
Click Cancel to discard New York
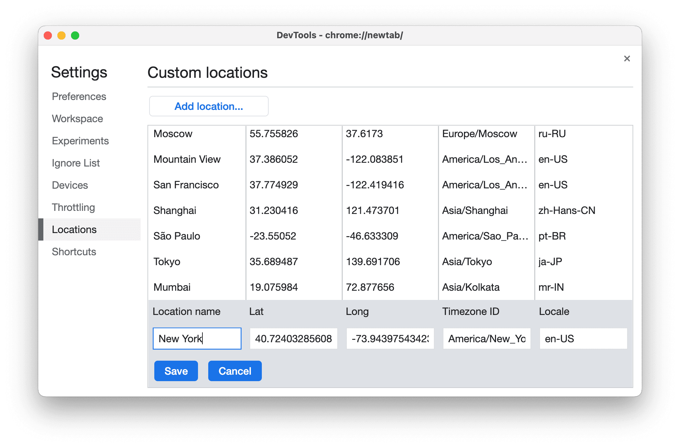pos(235,370)
